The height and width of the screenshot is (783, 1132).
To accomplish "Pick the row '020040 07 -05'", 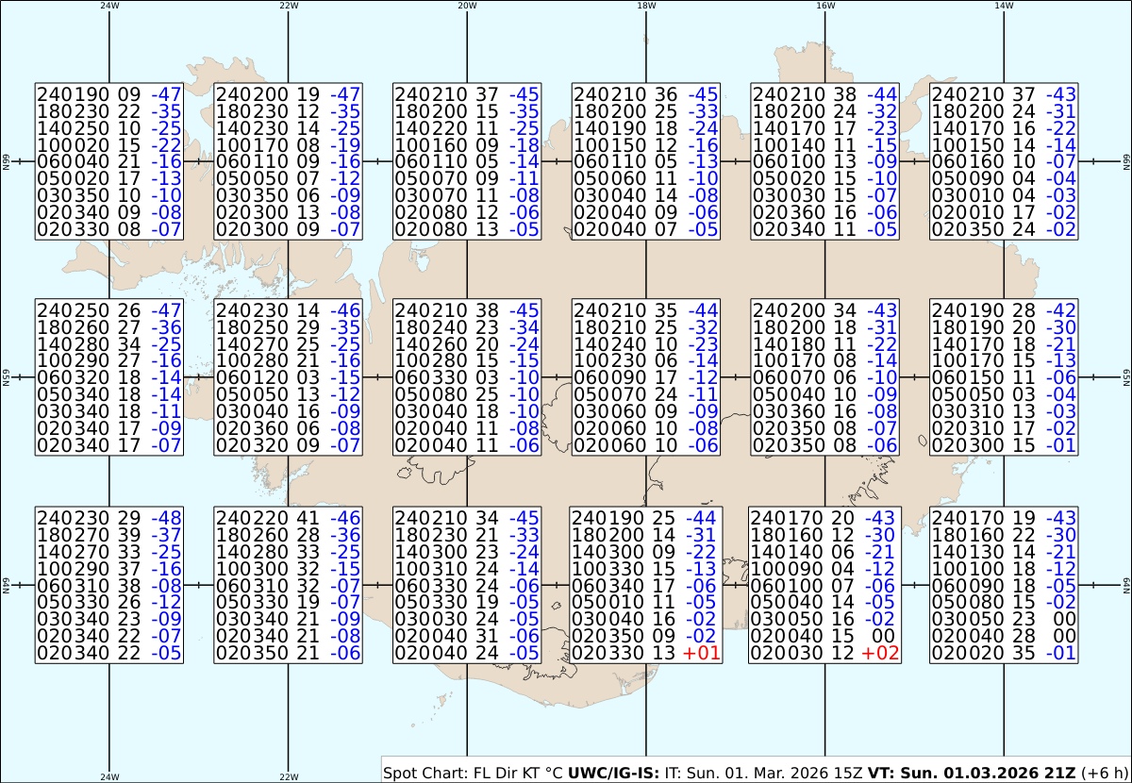I will point(646,228).
